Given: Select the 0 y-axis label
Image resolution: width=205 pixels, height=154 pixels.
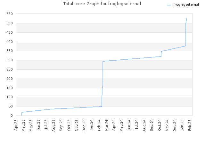Looking at the screenshot, I should pos(12,116).
